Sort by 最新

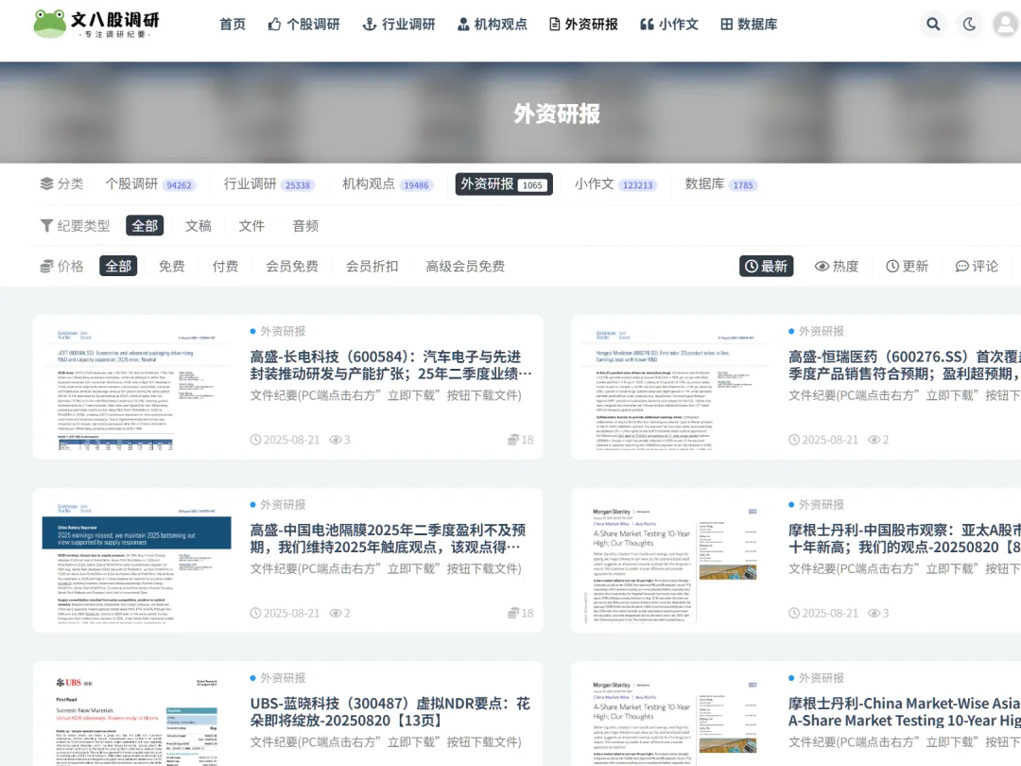(766, 266)
